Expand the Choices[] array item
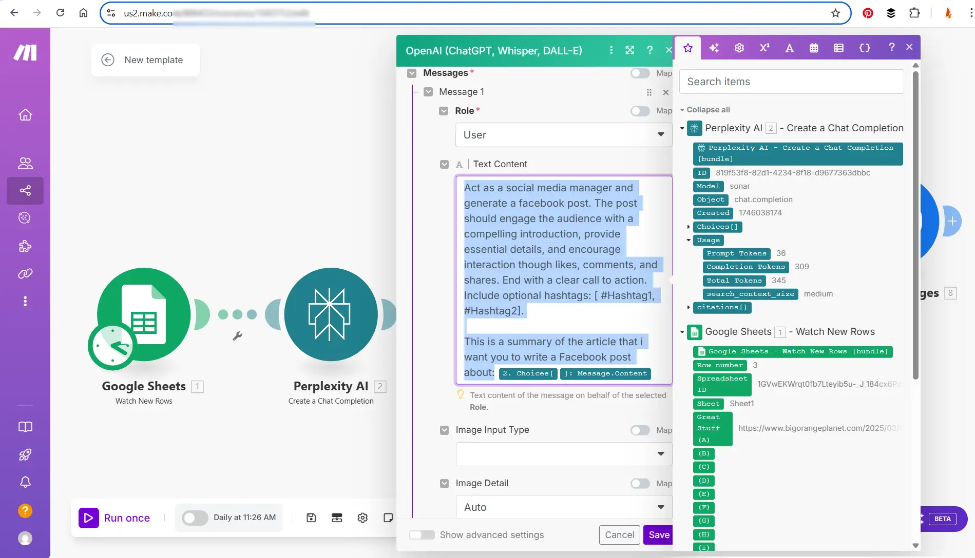Image resolution: width=975 pixels, height=558 pixels. 689,227
